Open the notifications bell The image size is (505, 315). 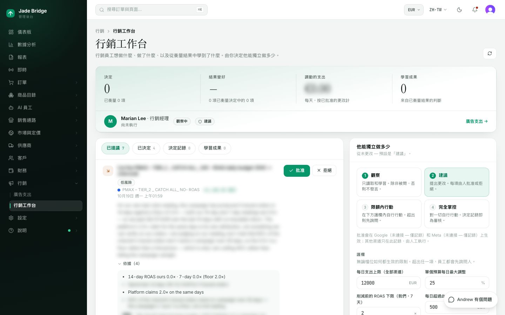click(x=475, y=10)
